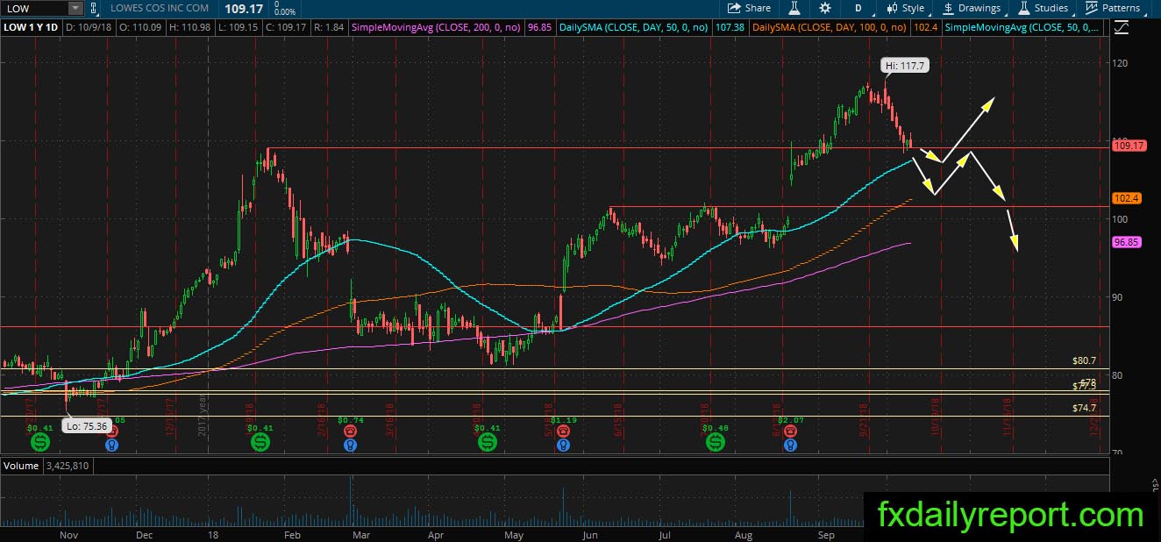Select SimpleMovingAvg (CLOSE, 200, 0, no) study label
This screenshot has height=542, width=1161.
pos(437,28)
